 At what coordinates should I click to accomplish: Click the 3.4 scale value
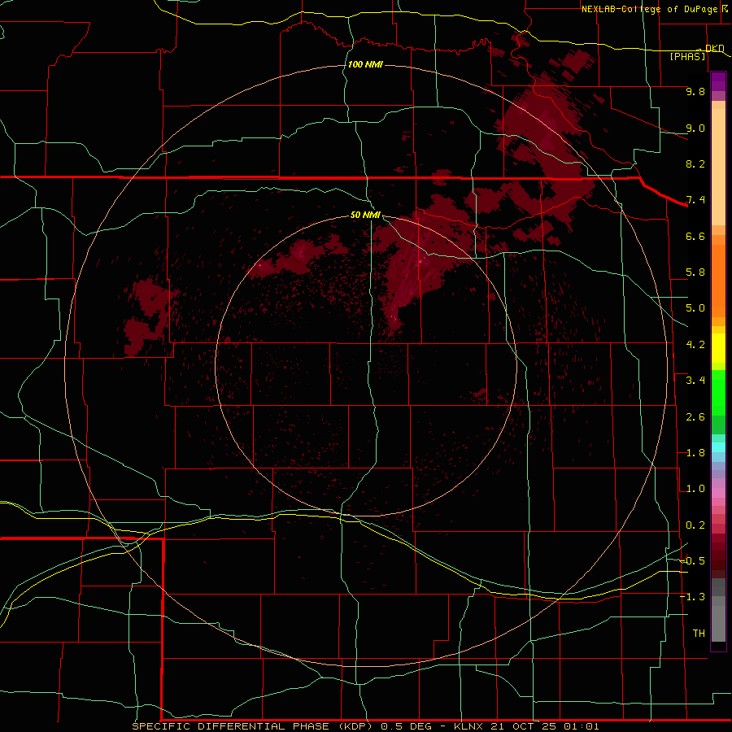pyautogui.click(x=695, y=381)
